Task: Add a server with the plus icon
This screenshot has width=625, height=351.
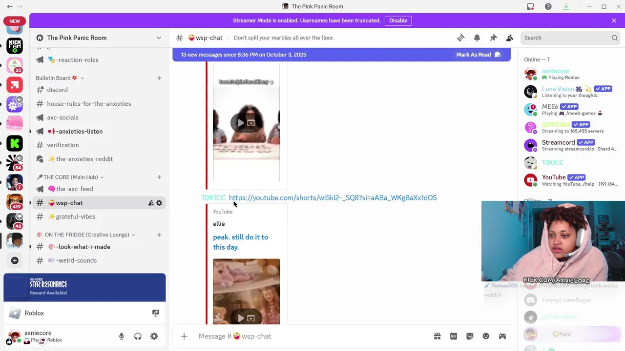Action: (x=15, y=260)
